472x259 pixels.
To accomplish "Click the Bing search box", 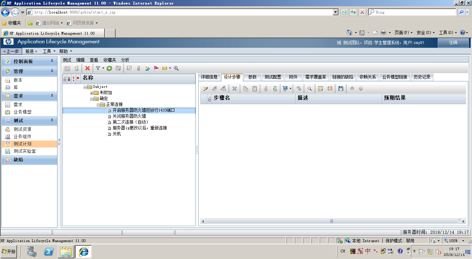I will click(x=412, y=12).
